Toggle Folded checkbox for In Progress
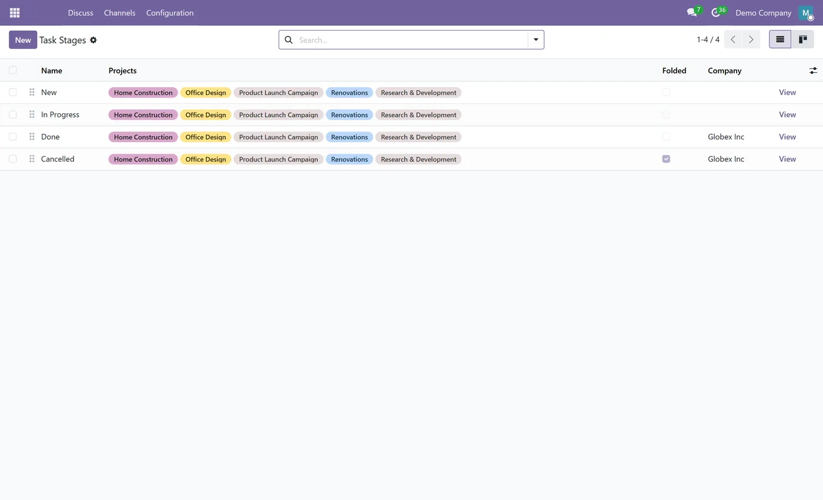The height and width of the screenshot is (500, 823). click(x=666, y=115)
